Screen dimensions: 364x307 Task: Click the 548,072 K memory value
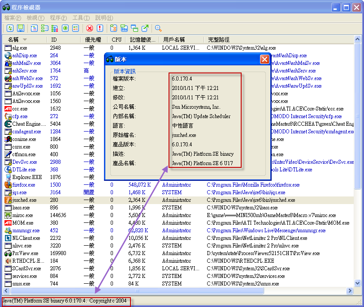[x=139, y=185]
